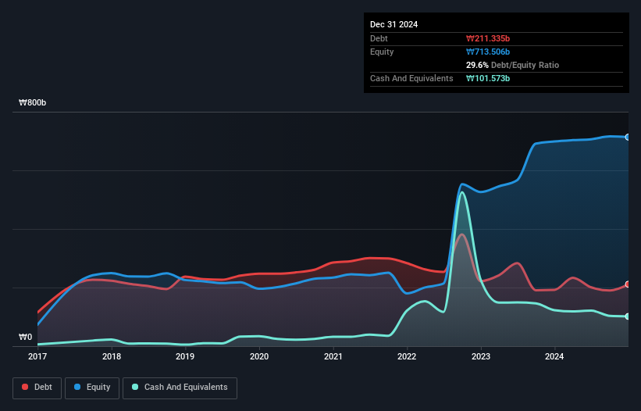Click the 2017 x-axis label
The width and height of the screenshot is (641, 411).
[x=37, y=356]
